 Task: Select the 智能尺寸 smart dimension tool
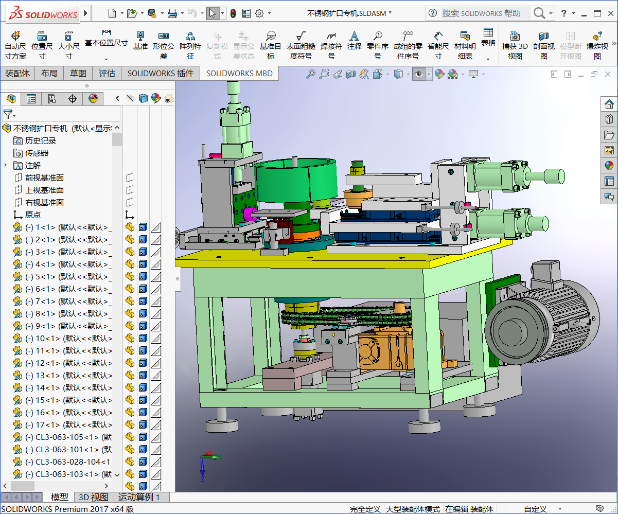(x=438, y=45)
